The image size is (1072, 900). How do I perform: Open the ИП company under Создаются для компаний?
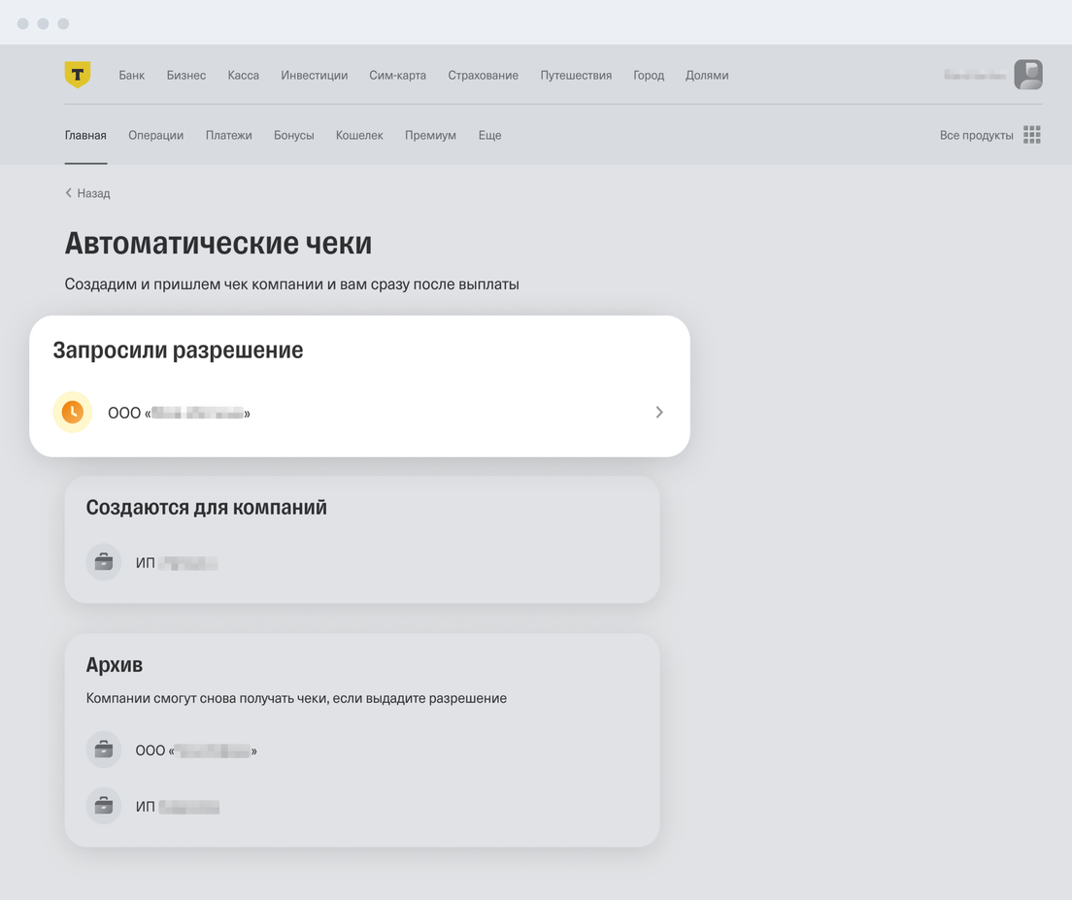point(361,562)
